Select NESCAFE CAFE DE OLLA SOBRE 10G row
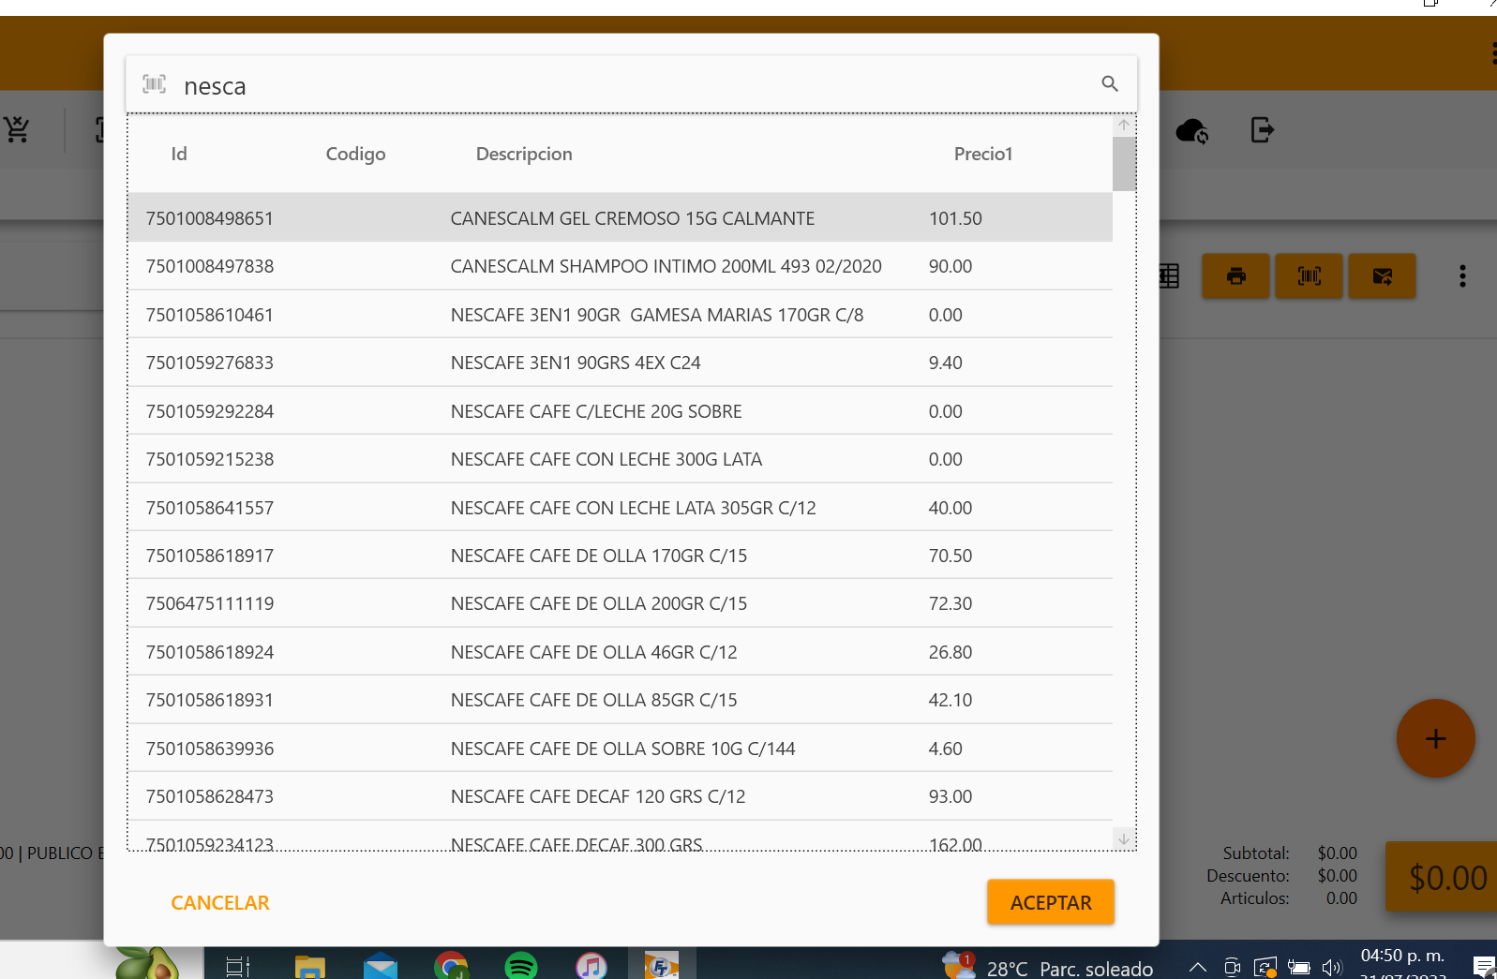This screenshot has width=1497, height=979. (x=621, y=749)
